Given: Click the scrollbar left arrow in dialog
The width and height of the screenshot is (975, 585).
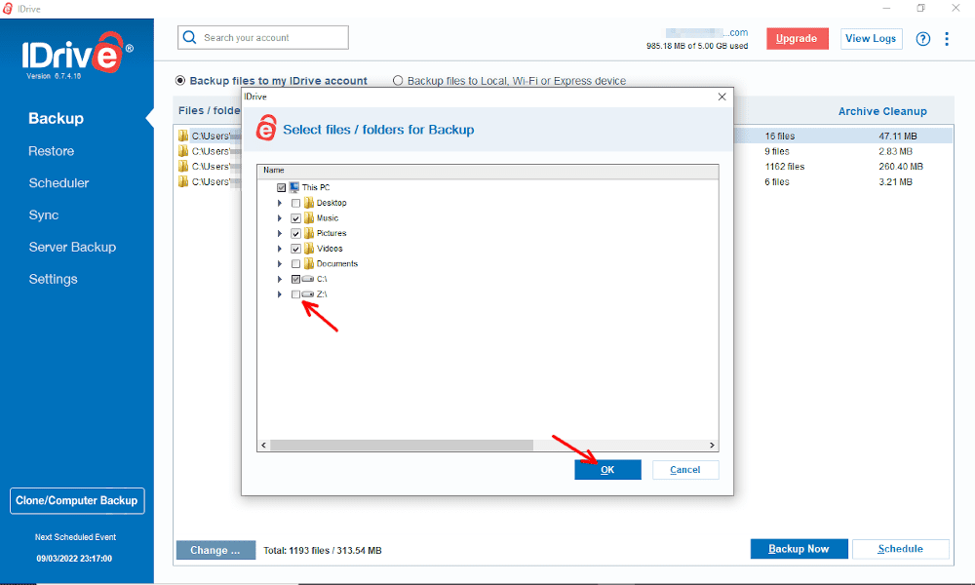Looking at the screenshot, I should 263,446.
